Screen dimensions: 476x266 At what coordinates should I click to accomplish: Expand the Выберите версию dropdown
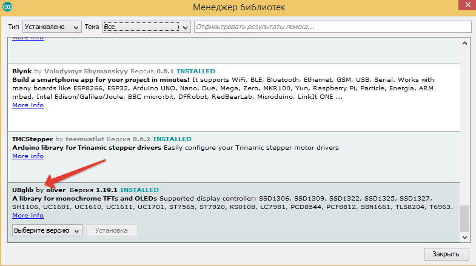click(x=47, y=230)
